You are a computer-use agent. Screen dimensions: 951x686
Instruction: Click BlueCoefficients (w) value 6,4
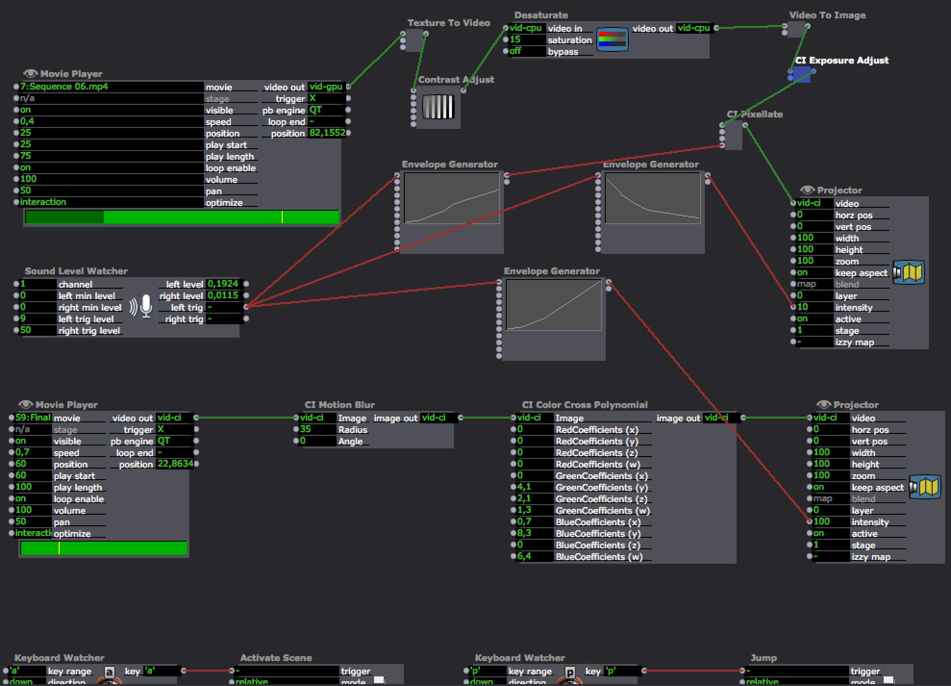[x=535, y=556]
